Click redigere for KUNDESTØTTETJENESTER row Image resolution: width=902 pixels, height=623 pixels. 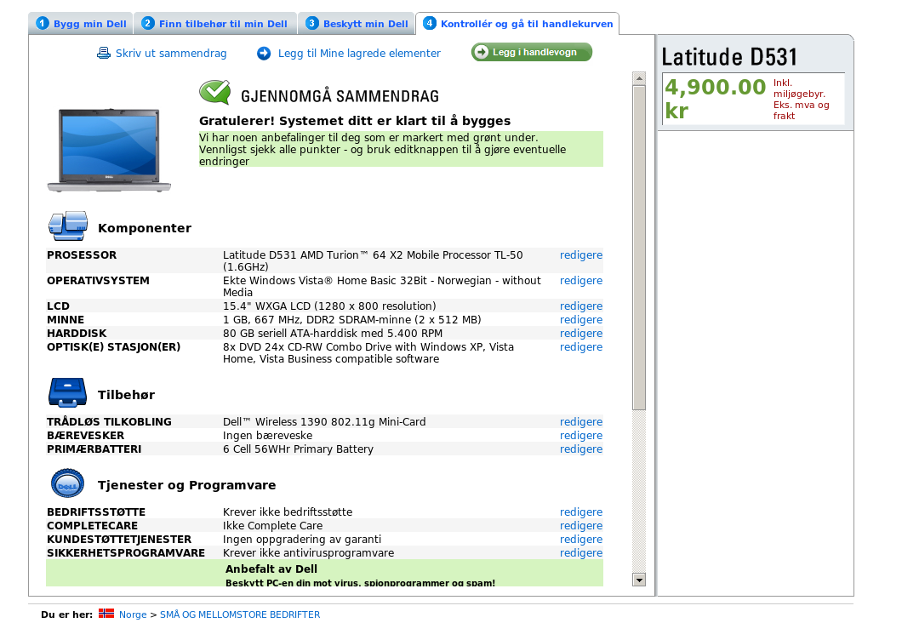pyautogui.click(x=581, y=539)
